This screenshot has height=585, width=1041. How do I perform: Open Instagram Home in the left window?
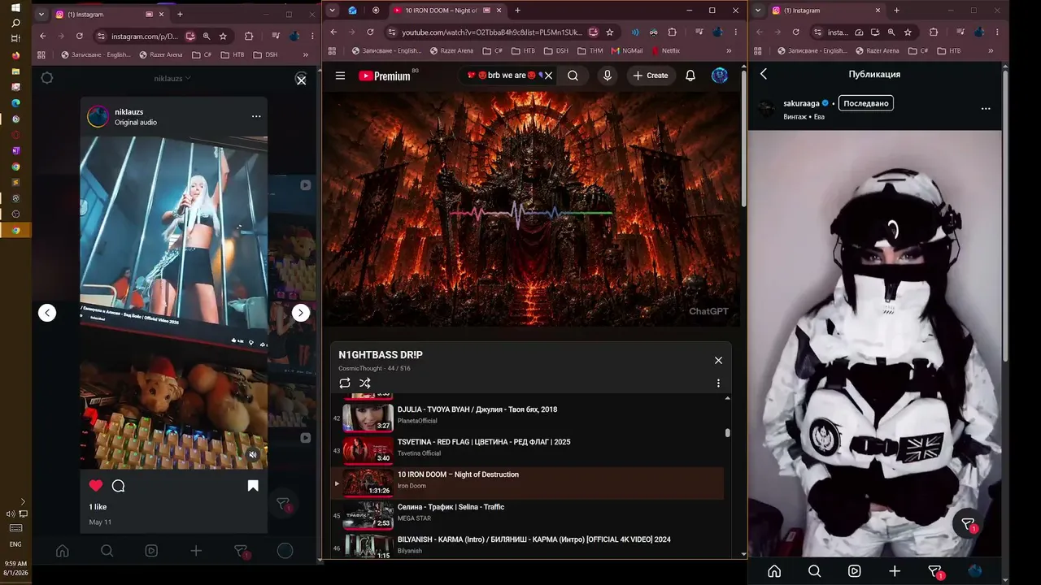(62, 551)
